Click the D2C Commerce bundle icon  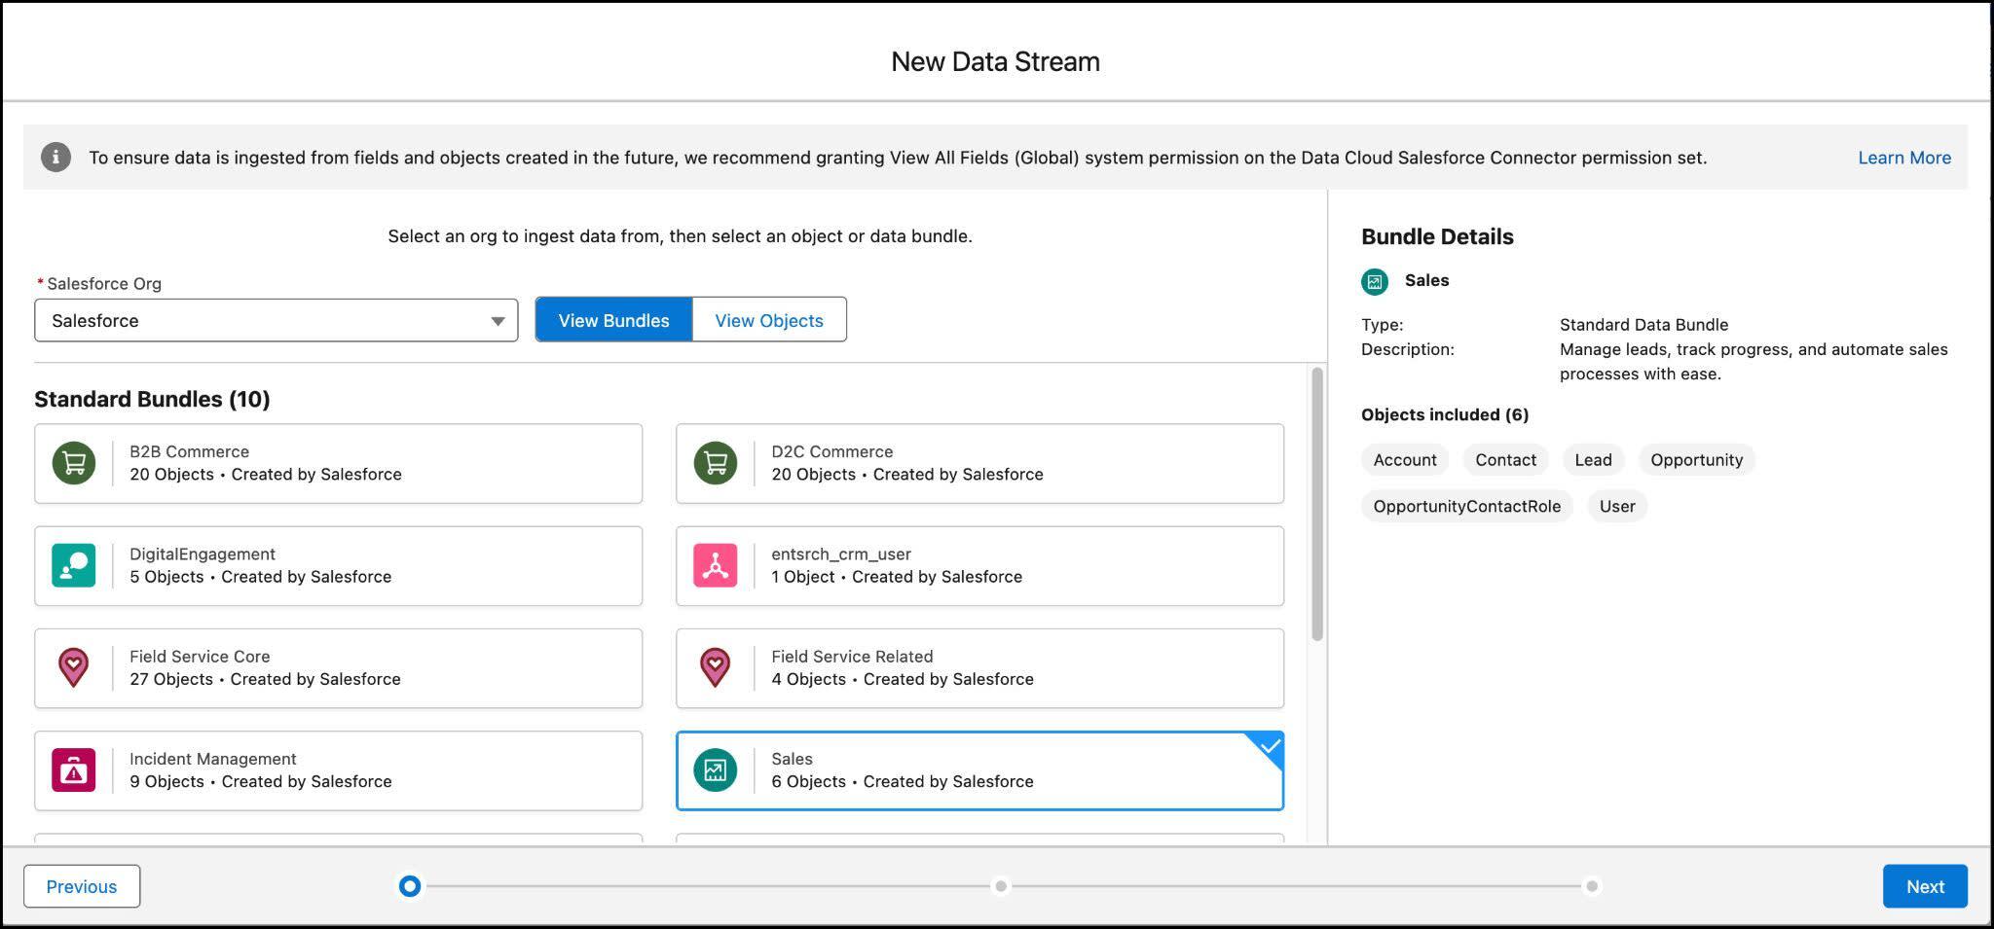click(716, 463)
